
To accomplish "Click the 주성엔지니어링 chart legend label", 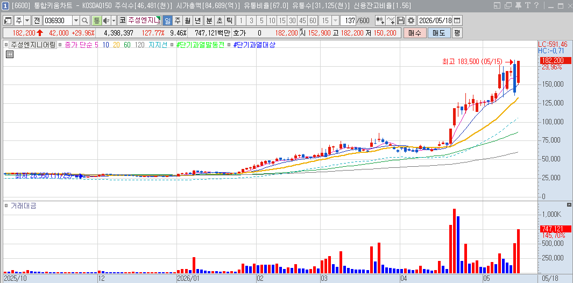I will point(32,45).
